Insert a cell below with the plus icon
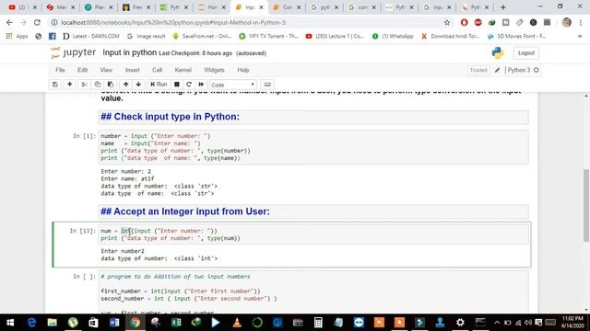 (x=70, y=85)
